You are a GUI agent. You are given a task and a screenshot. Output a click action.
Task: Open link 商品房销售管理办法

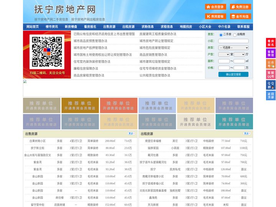[x=153, y=54]
